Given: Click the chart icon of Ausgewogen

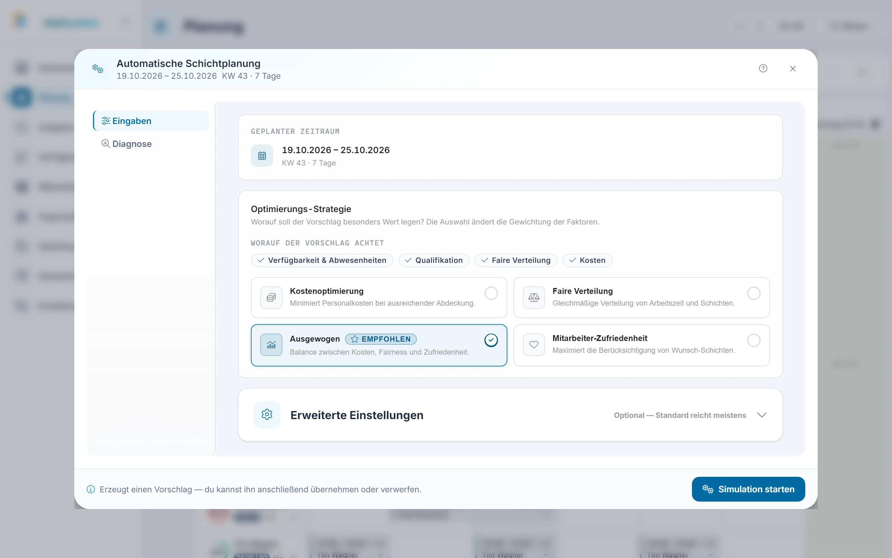Looking at the screenshot, I should [x=271, y=345].
